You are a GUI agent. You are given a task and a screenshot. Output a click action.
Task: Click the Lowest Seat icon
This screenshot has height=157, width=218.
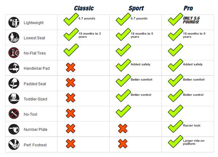[x=14, y=38]
